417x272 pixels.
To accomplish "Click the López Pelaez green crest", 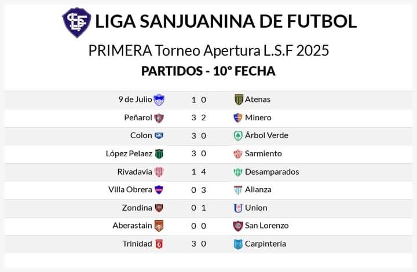I will [x=159, y=154].
